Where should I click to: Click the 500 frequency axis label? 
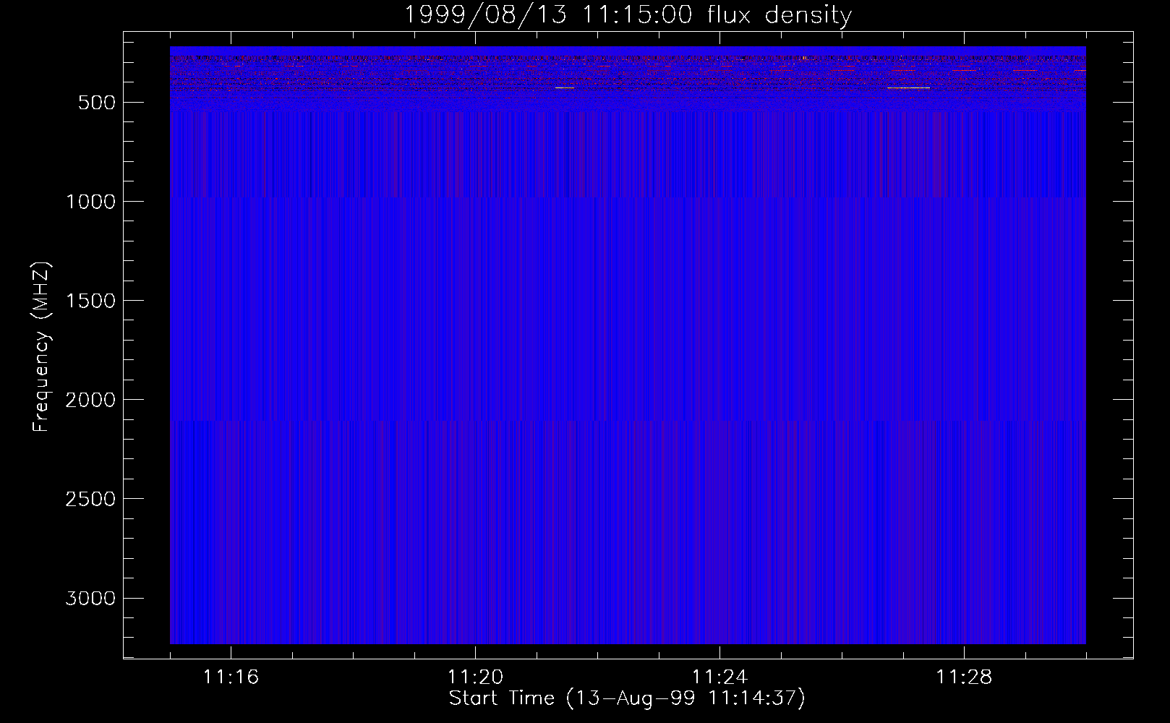pyautogui.click(x=96, y=103)
